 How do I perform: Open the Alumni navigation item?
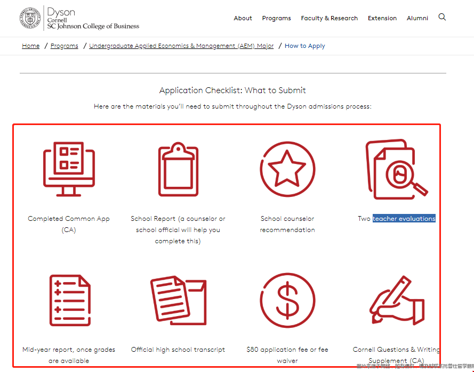click(x=417, y=18)
